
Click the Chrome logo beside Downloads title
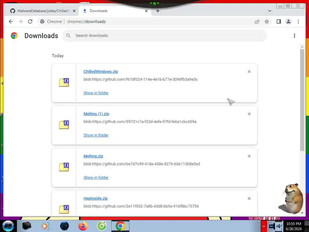(x=14, y=36)
